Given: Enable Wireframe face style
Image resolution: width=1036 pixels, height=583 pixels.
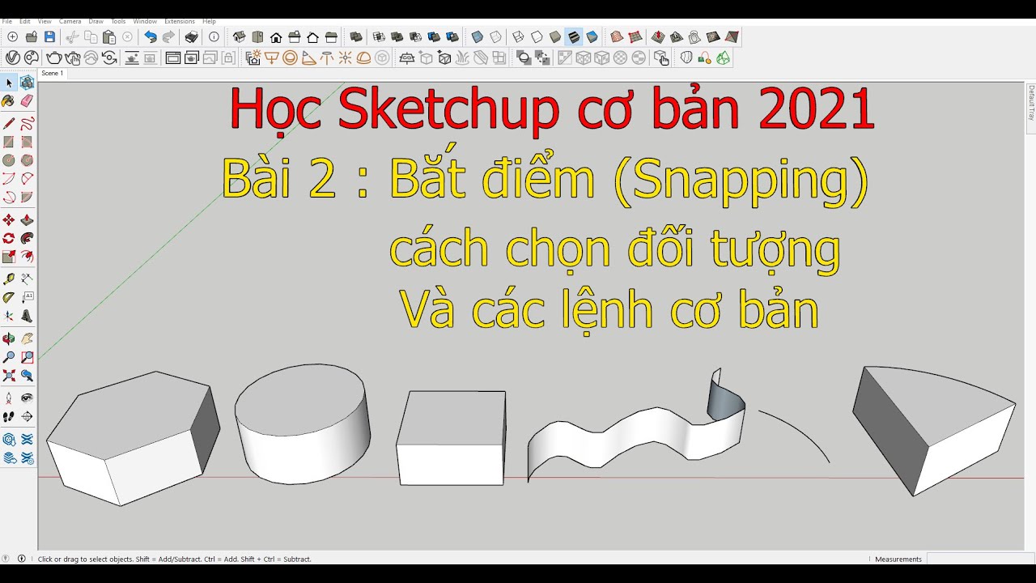Looking at the screenshot, I should tap(518, 37).
